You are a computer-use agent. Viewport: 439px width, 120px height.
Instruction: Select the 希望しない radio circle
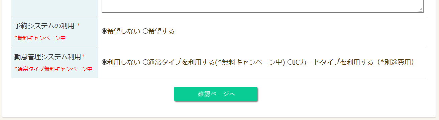(104, 31)
